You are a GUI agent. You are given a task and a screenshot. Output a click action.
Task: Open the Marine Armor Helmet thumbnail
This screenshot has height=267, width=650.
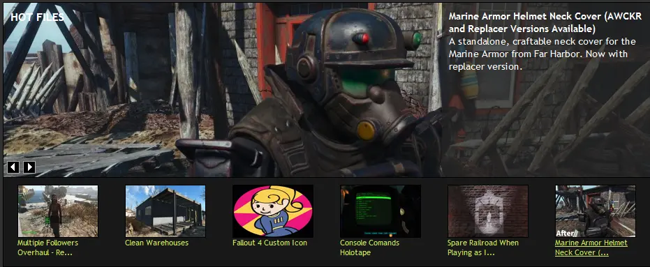click(x=596, y=211)
